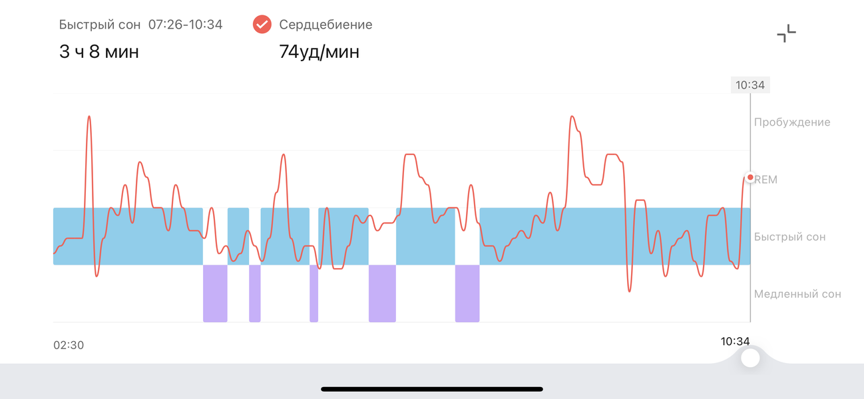Click the black 10:34 label above the slider
This screenshot has height=399, width=864.
point(735,342)
